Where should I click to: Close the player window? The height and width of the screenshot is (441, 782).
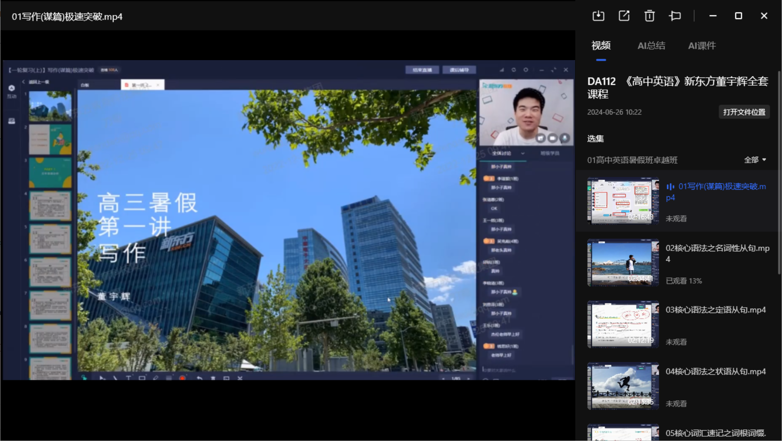(x=764, y=16)
